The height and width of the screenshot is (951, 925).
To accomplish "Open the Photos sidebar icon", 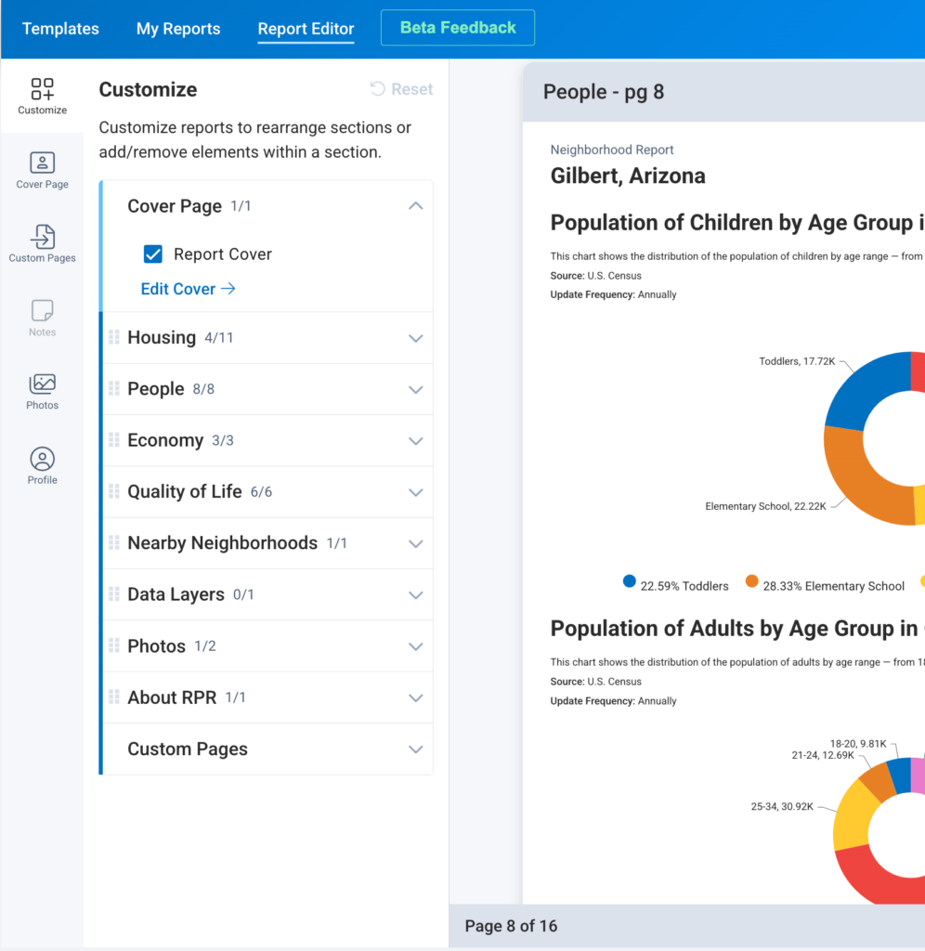I will [x=42, y=391].
